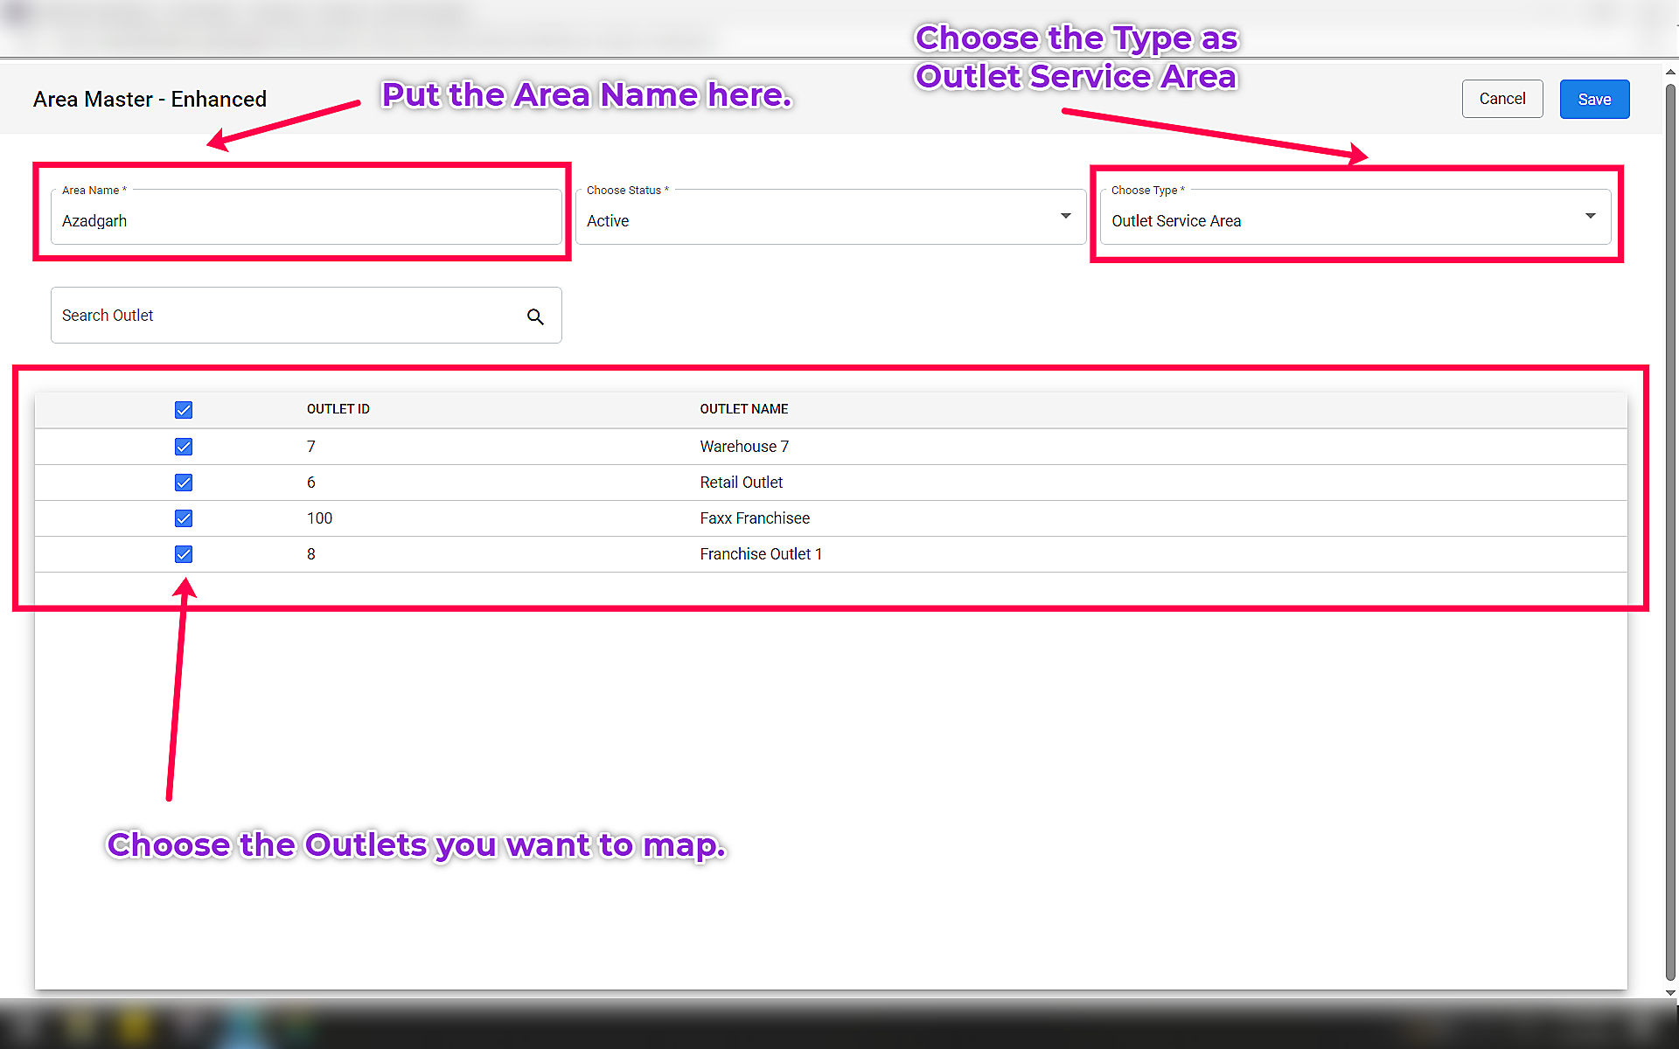Uncheck the Franchise Outlet 1 checkbox
The width and height of the screenshot is (1679, 1049).
184,554
